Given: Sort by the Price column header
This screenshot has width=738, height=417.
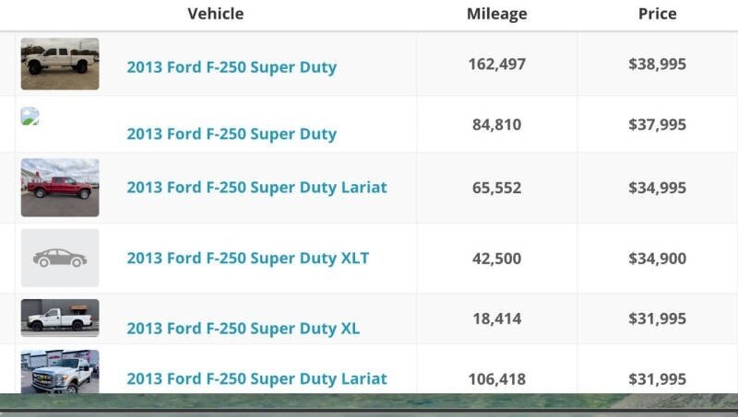Looking at the screenshot, I should pyautogui.click(x=658, y=14).
